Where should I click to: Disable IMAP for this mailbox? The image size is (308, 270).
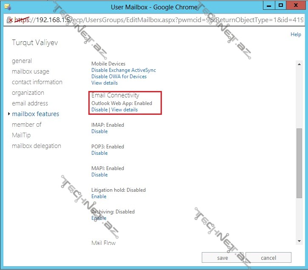[x=99, y=131]
